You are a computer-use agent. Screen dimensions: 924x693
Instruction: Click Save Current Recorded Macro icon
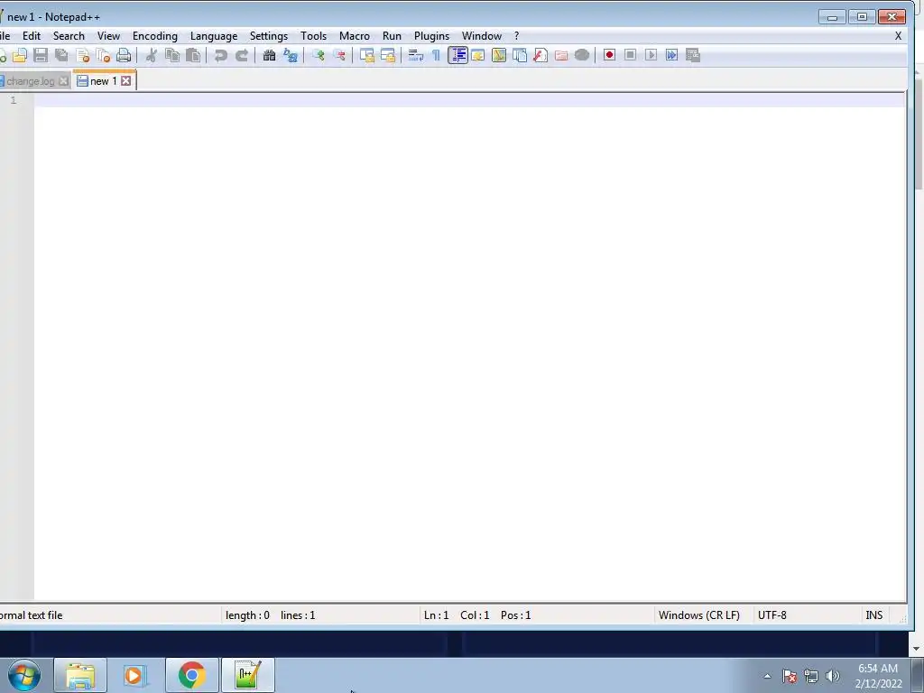(693, 55)
